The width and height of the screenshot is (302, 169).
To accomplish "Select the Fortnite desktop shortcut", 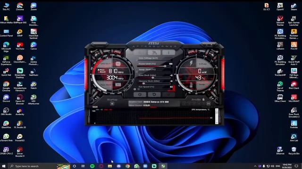I will point(294,124).
